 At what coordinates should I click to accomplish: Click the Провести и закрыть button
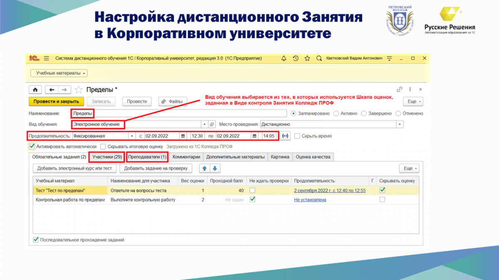(x=57, y=101)
